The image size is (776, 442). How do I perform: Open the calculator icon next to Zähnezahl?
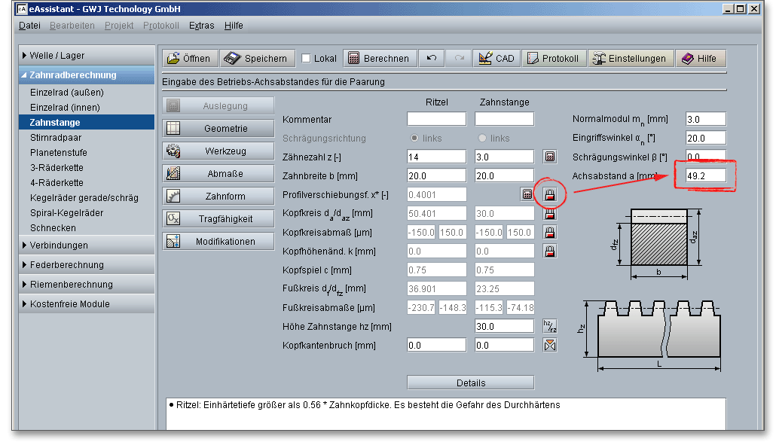(550, 157)
